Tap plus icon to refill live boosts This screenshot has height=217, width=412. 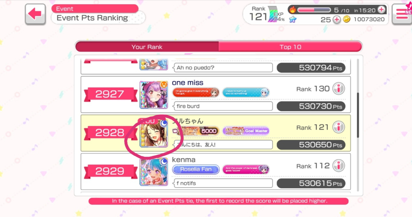coord(381,10)
